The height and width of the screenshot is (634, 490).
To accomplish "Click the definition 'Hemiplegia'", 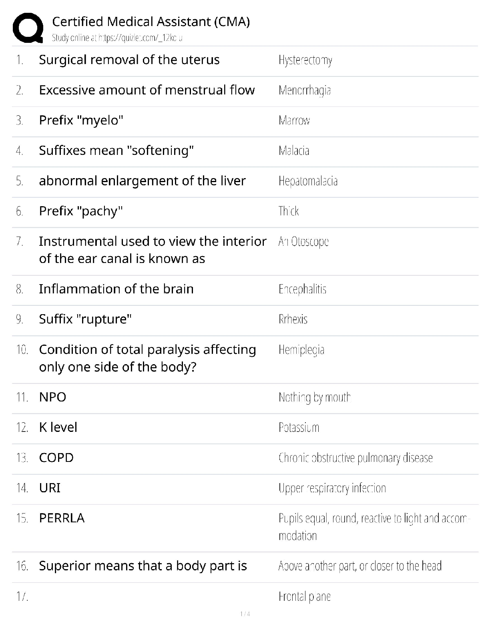I will pos(301,350).
